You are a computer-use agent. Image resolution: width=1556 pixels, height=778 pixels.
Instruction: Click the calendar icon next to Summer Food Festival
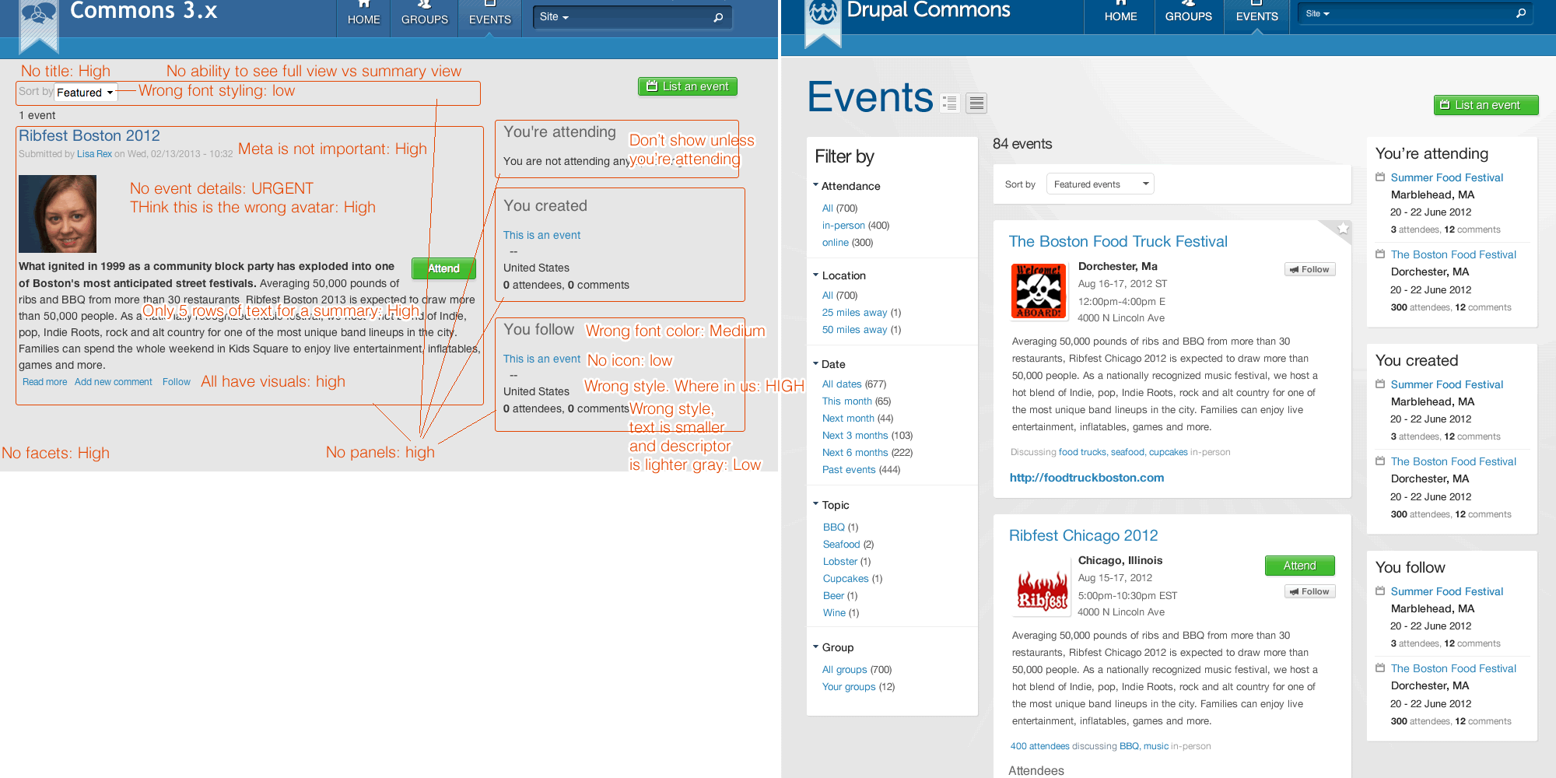click(x=1379, y=177)
